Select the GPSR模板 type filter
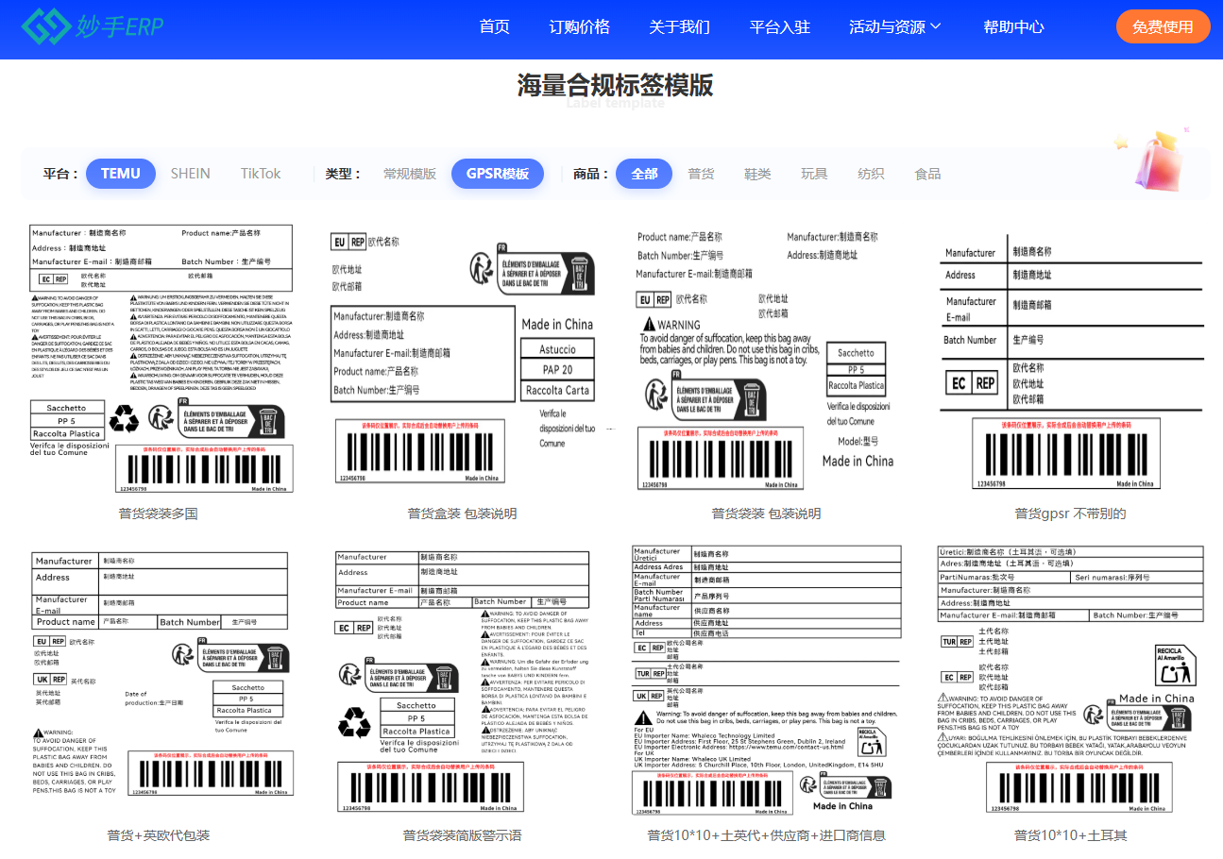This screenshot has height=859, width=1223. coord(497,174)
